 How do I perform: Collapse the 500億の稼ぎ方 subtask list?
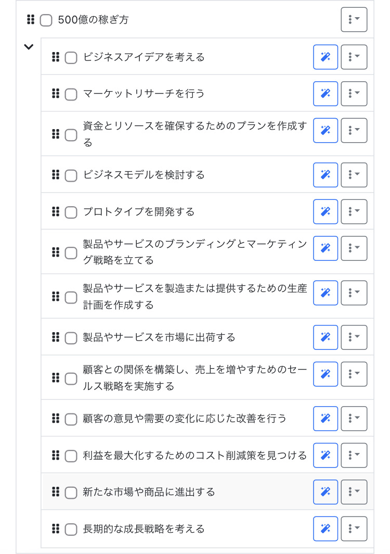click(x=29, y=47)
